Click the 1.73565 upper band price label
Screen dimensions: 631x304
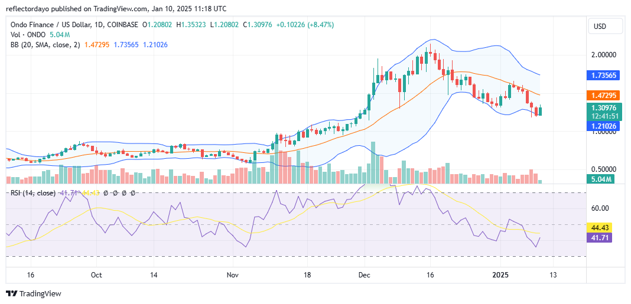604,75
